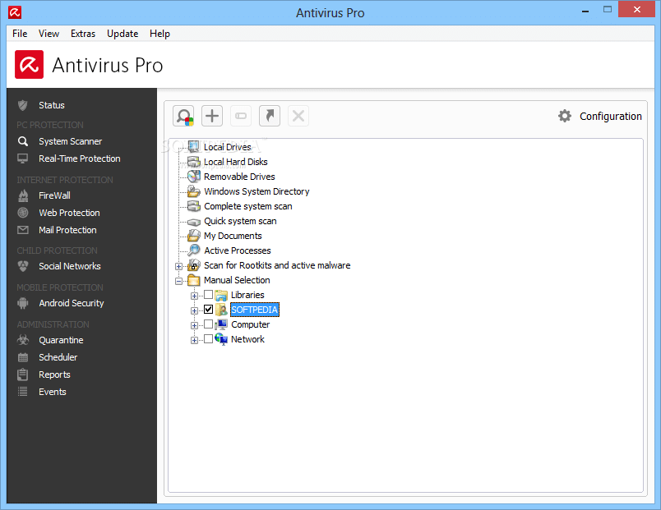661x510 pixels.
Task: Open the Mail Protection section label
Action: pyautogui.click(x=67, y=230)
